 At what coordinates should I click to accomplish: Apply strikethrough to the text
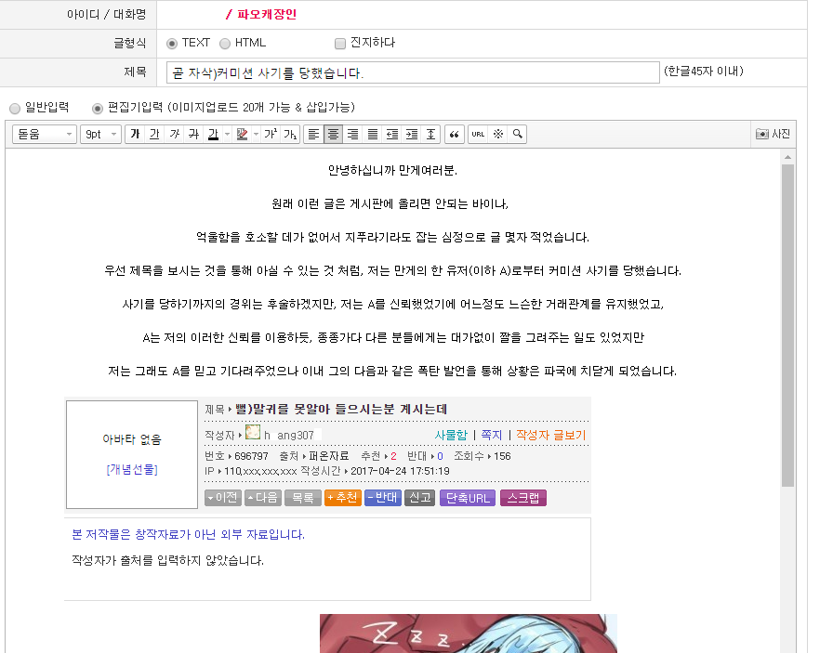pyautogui.click(x=193, y=135)
